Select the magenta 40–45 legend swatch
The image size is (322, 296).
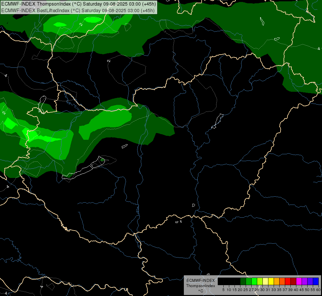click(x=299, y=281)
